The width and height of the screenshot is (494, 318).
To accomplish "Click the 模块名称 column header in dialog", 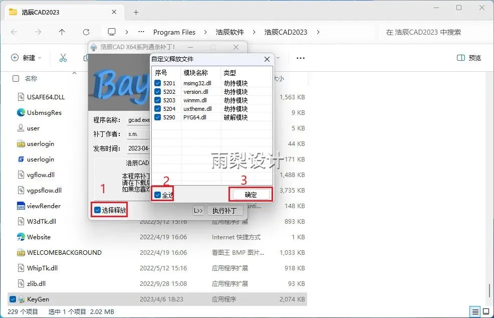I will point(196,73).
